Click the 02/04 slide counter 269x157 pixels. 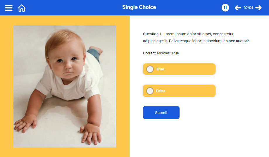coord(248,8)
